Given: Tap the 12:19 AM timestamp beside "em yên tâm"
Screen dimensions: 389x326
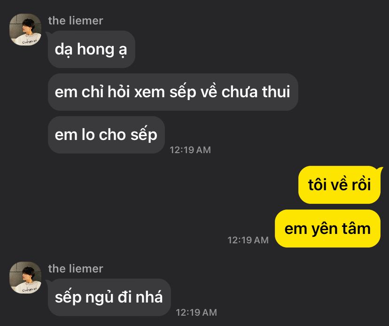Looking at the screenshot, I should coord(248,240).
